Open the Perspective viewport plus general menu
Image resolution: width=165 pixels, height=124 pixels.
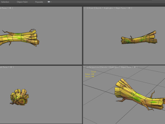(x=86, y=67)
